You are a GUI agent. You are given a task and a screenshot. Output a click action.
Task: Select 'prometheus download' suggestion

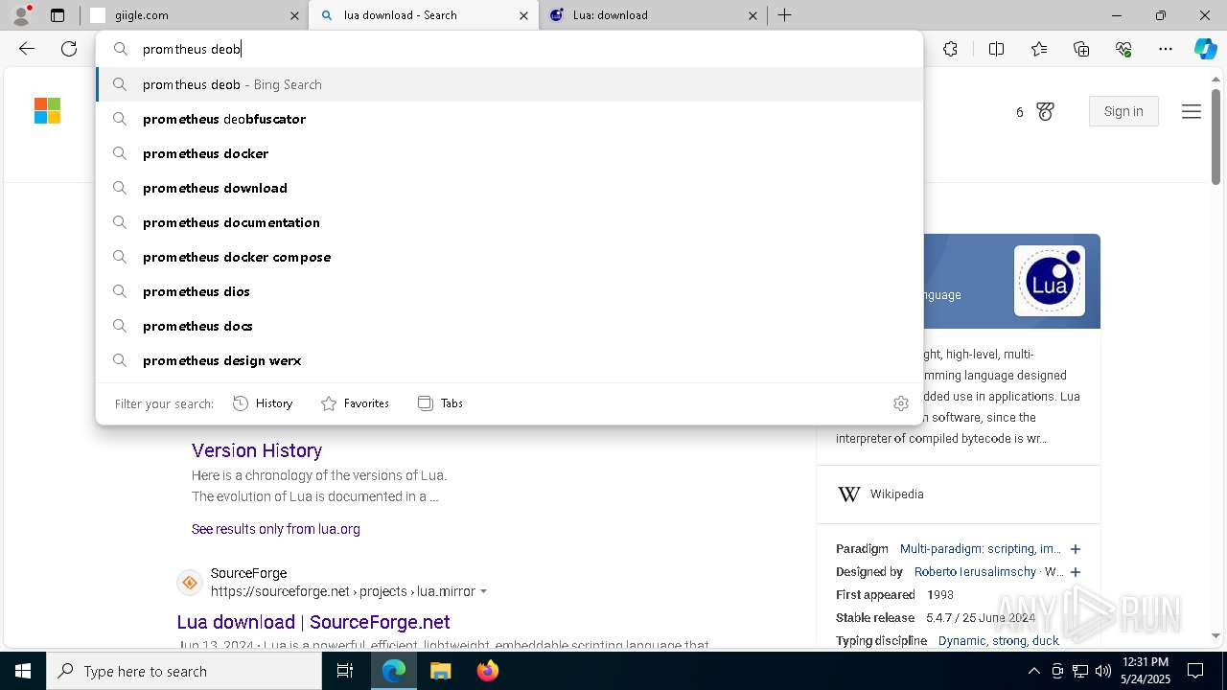pyautogui.click(x=510, y=188)
